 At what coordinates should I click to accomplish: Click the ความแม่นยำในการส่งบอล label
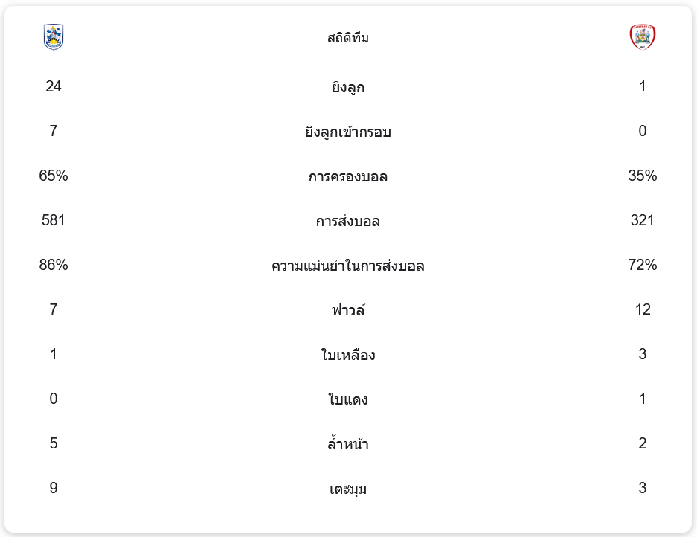(348, 266)
